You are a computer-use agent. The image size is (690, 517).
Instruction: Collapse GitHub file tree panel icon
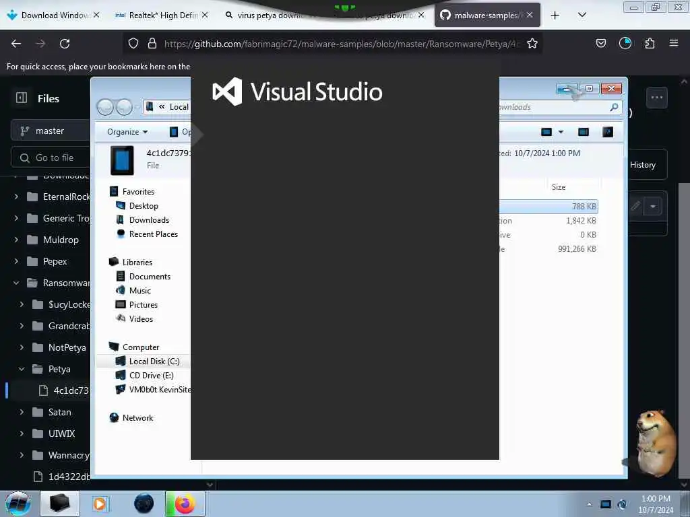pyautogui.click(x=22, y=98)
